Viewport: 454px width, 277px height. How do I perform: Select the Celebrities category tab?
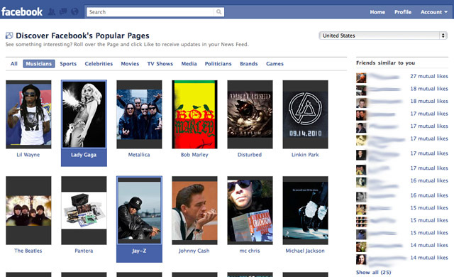(99, 64)
